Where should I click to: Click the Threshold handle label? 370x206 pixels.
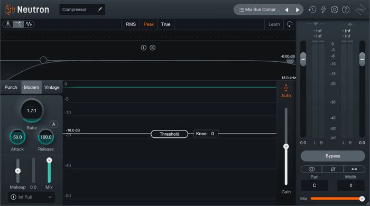point(170,134)
